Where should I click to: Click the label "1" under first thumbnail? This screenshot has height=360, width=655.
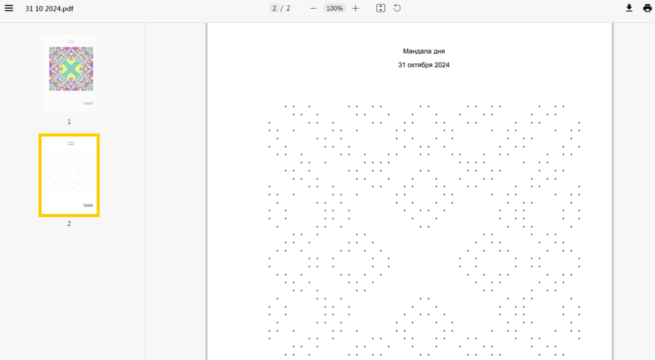click(69, 122)
